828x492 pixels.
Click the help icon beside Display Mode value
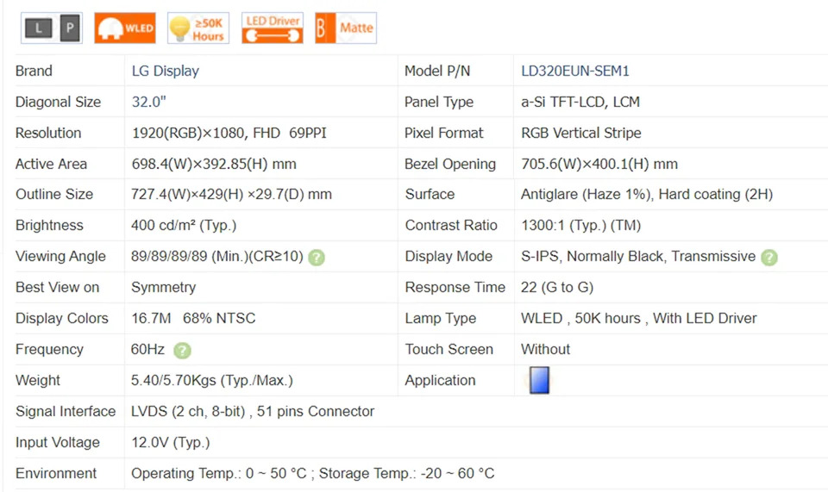click(769, 258)
